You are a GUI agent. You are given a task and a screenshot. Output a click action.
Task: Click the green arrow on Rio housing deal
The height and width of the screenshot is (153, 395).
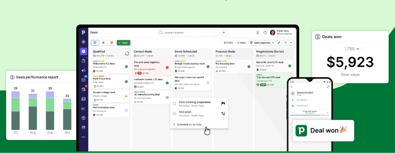249,67
